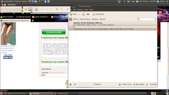The image size is (169, 95).
Task: Click XVidCap's step forward one frame button
Action: click(x=51, y=9)
